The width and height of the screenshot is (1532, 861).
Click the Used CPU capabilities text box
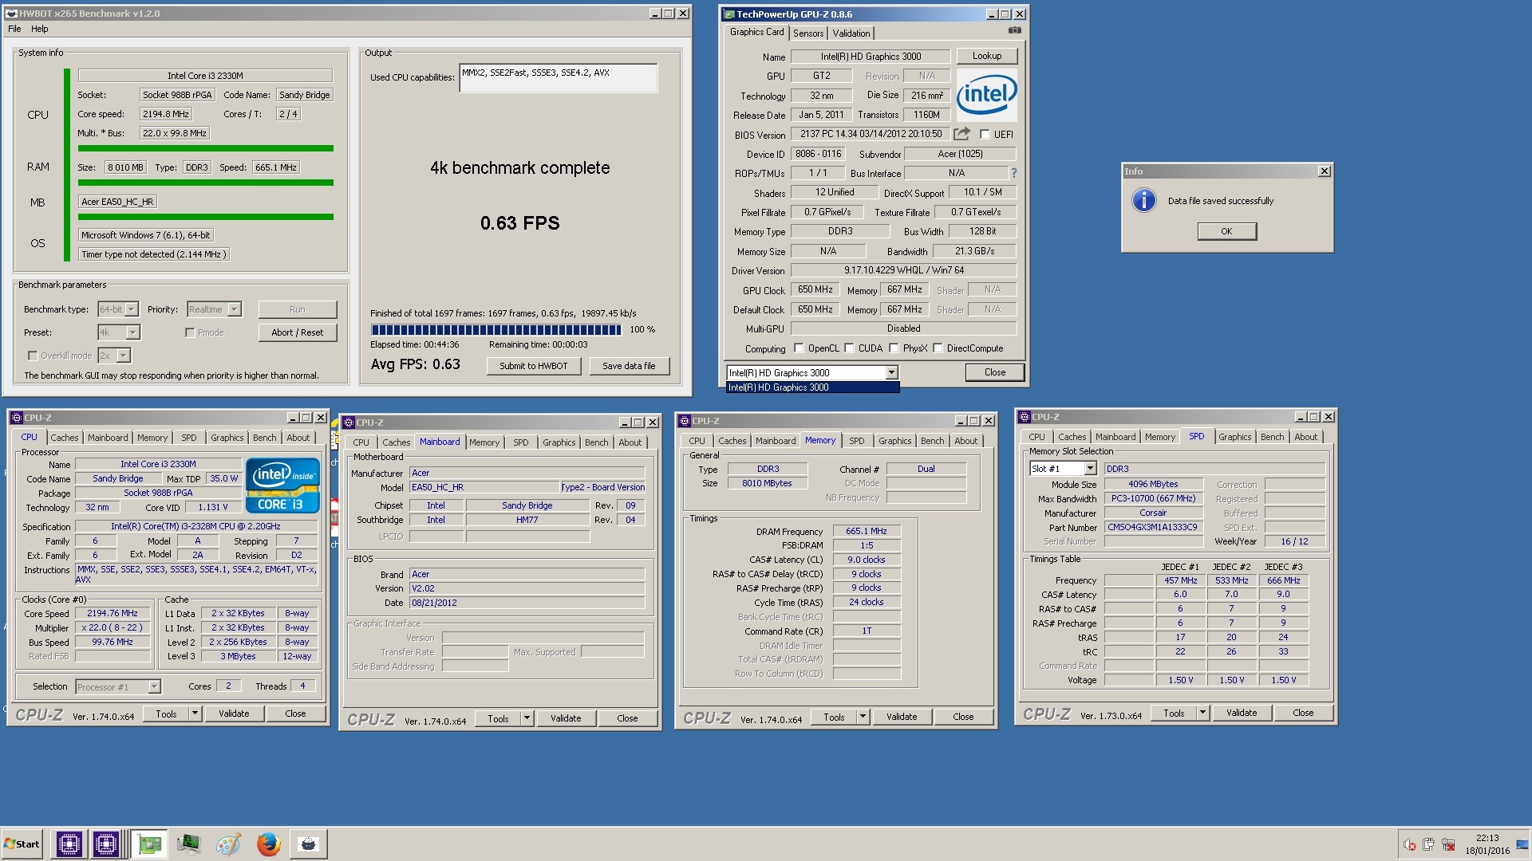558,78
